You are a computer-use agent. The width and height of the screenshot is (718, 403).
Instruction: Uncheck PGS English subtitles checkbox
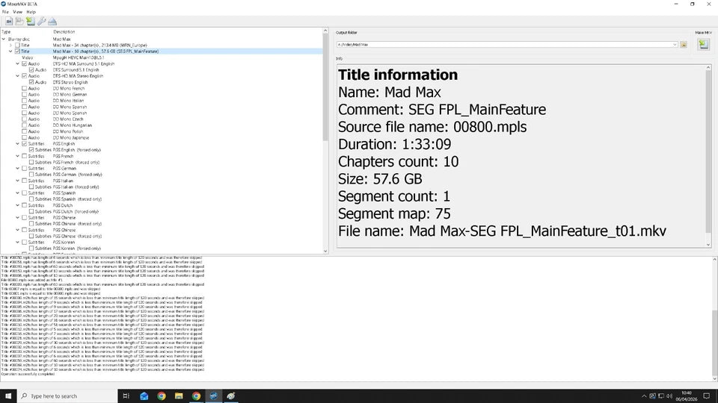(x=24, y=144)
